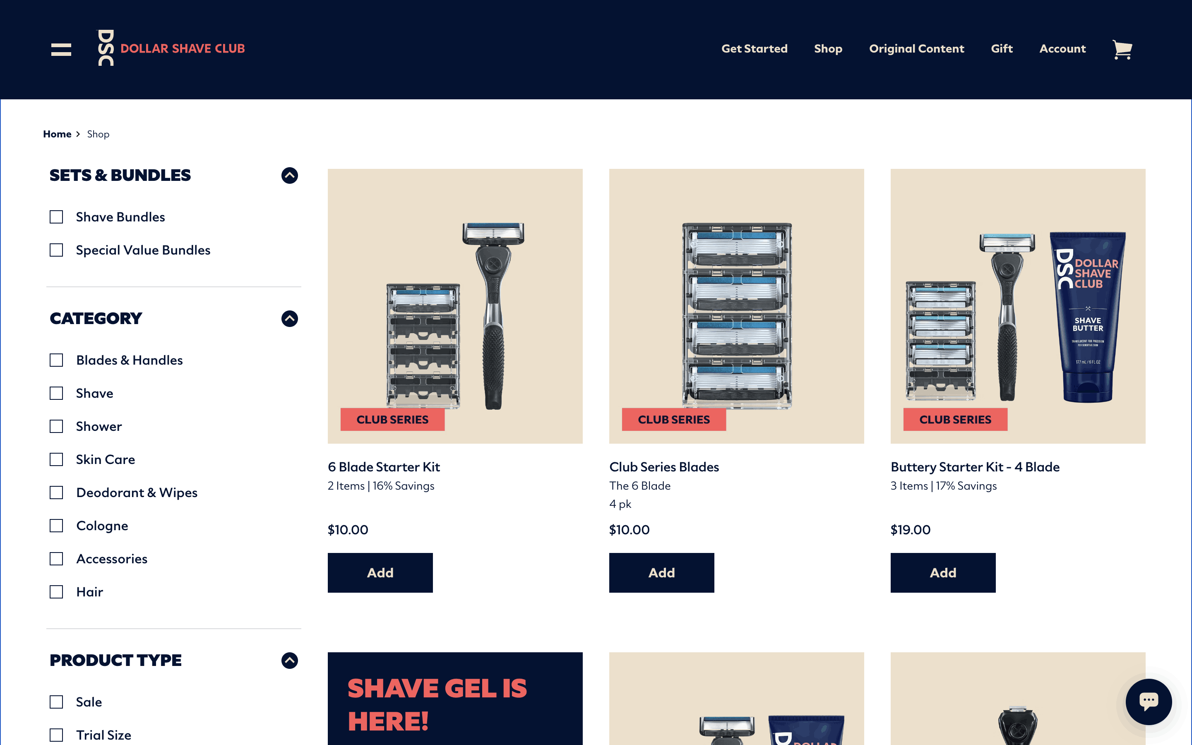The width and height of the screenshot is (1192, 745).
Task: Toggle the Sale product type checkbox
Action: (57, 702)
